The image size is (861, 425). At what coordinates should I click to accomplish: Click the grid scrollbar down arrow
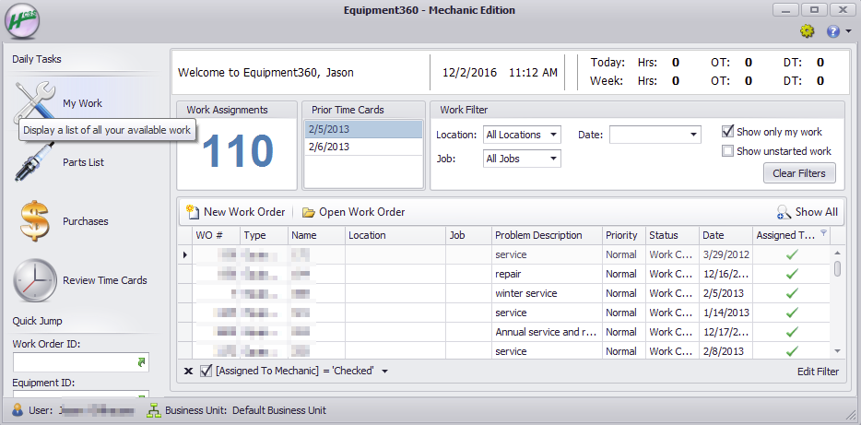tap(837, 350)
